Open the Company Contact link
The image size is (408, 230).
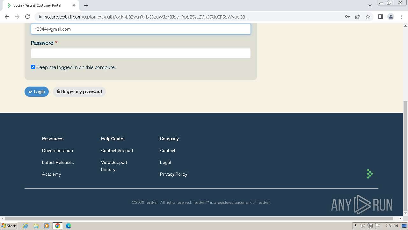pyautogui.click(x=168, y=150)
